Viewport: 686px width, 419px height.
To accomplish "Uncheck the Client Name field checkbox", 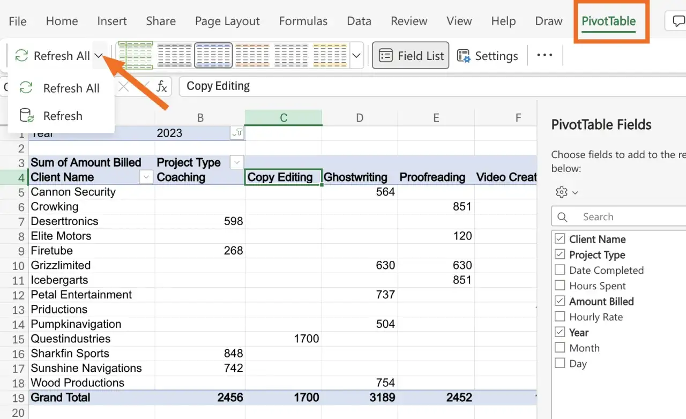I will (560, 239).
